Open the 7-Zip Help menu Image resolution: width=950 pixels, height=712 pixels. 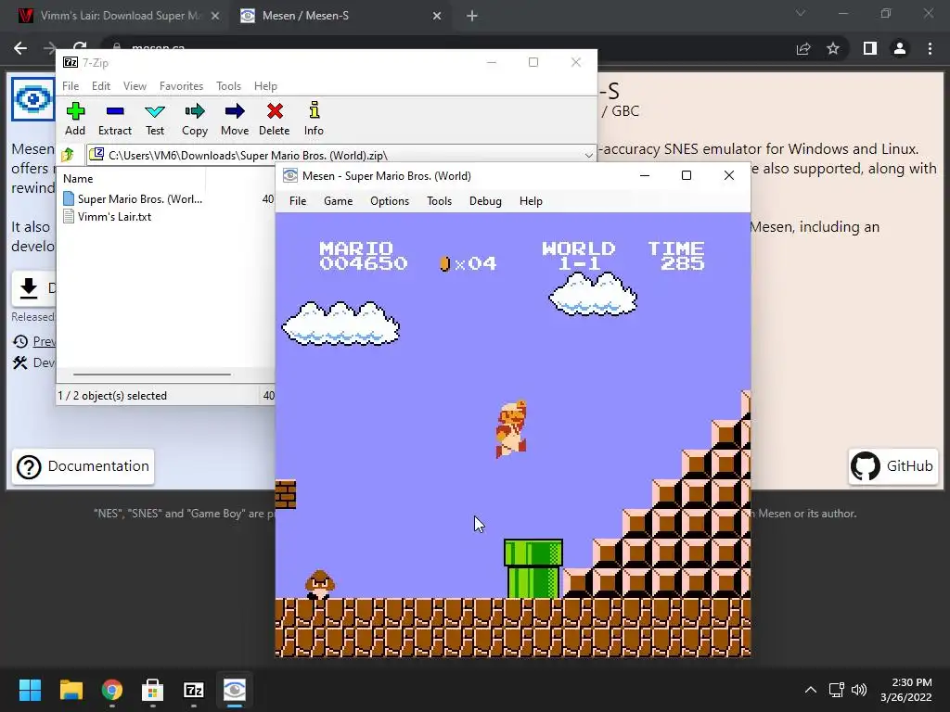click(x=265, y=86)
